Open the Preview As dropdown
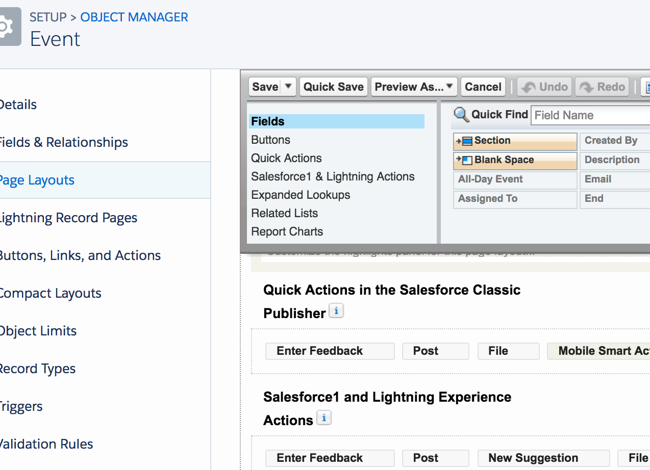The width and height of the screenshot is (650, 470). [x=414, y=87]
